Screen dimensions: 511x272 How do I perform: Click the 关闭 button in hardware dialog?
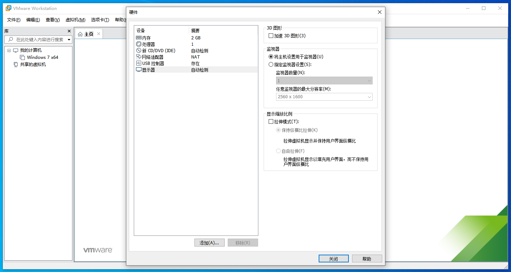(x=334, y=259)
